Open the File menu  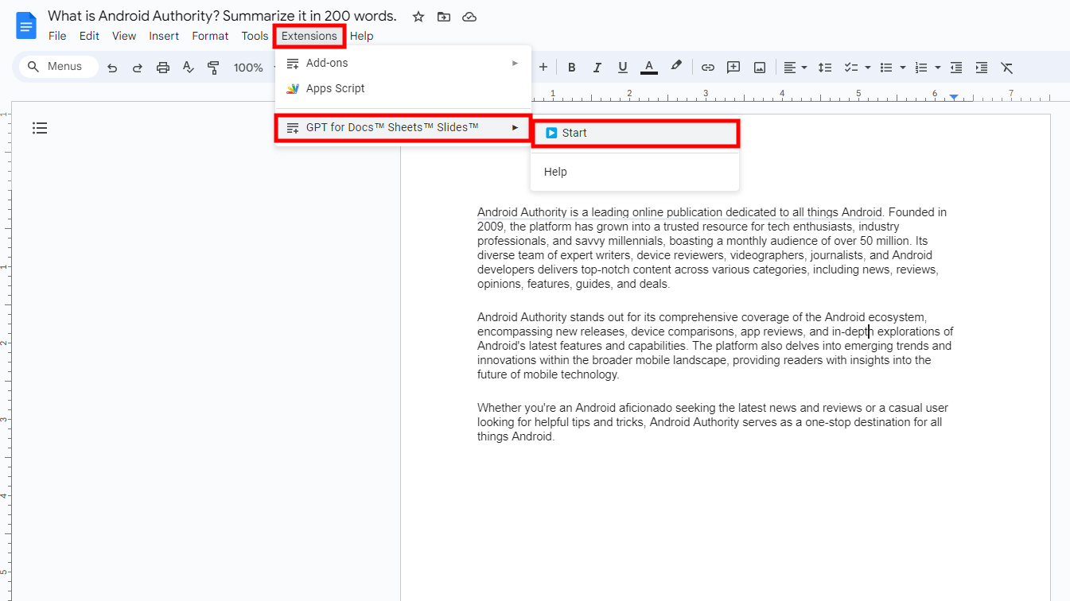tap(57, 36)
